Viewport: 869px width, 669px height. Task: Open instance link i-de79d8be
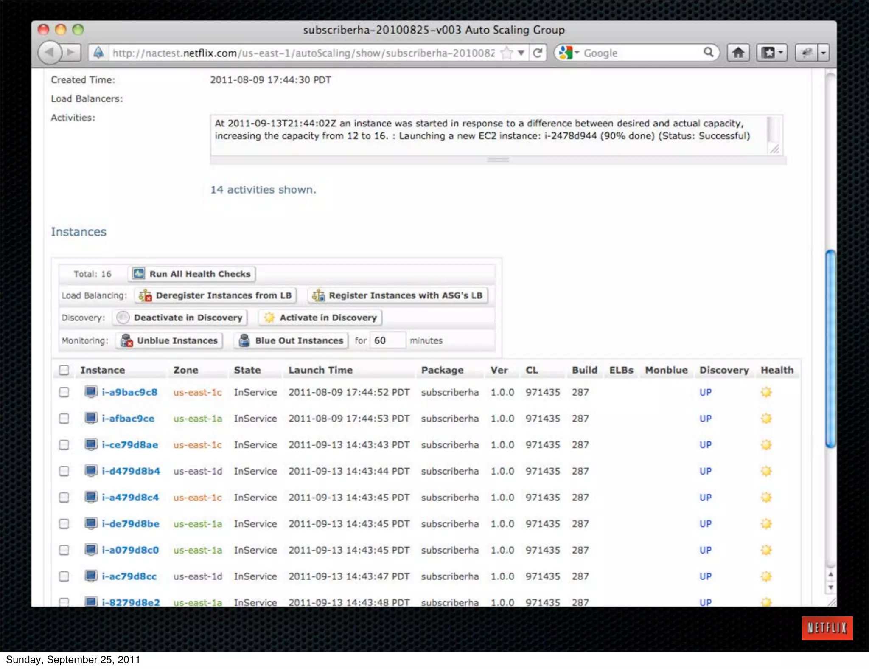(130, 524)
